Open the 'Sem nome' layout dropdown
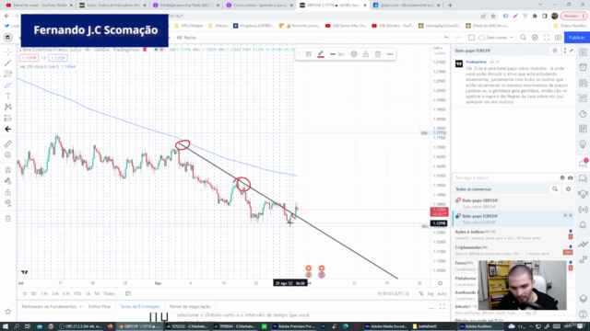The image size is (590, 331). click(x=496, y=38)
